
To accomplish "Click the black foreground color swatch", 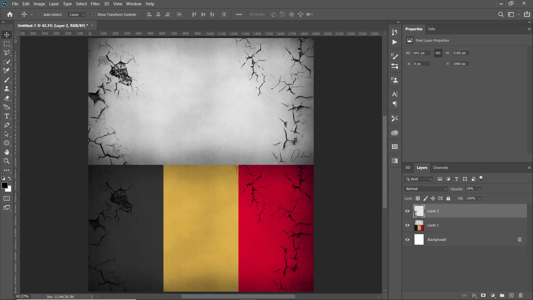I will (x=4, y=185).
